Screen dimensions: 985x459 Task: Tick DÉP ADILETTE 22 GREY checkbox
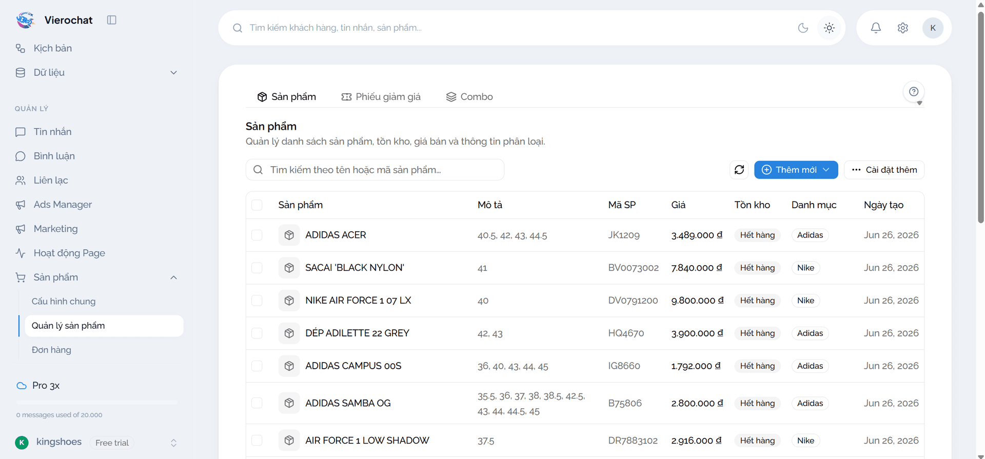coord(257,333)
